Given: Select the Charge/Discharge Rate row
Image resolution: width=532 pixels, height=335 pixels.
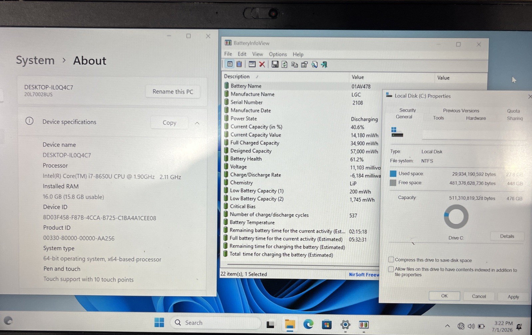Looking at the screenshot, I should (x=301, y=175).
